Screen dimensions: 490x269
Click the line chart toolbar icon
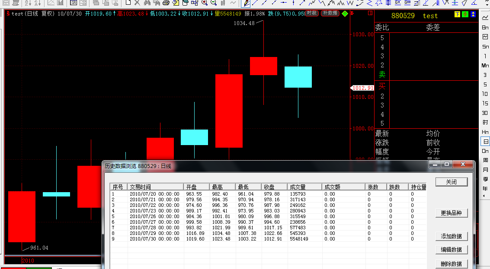coord(51,3)
